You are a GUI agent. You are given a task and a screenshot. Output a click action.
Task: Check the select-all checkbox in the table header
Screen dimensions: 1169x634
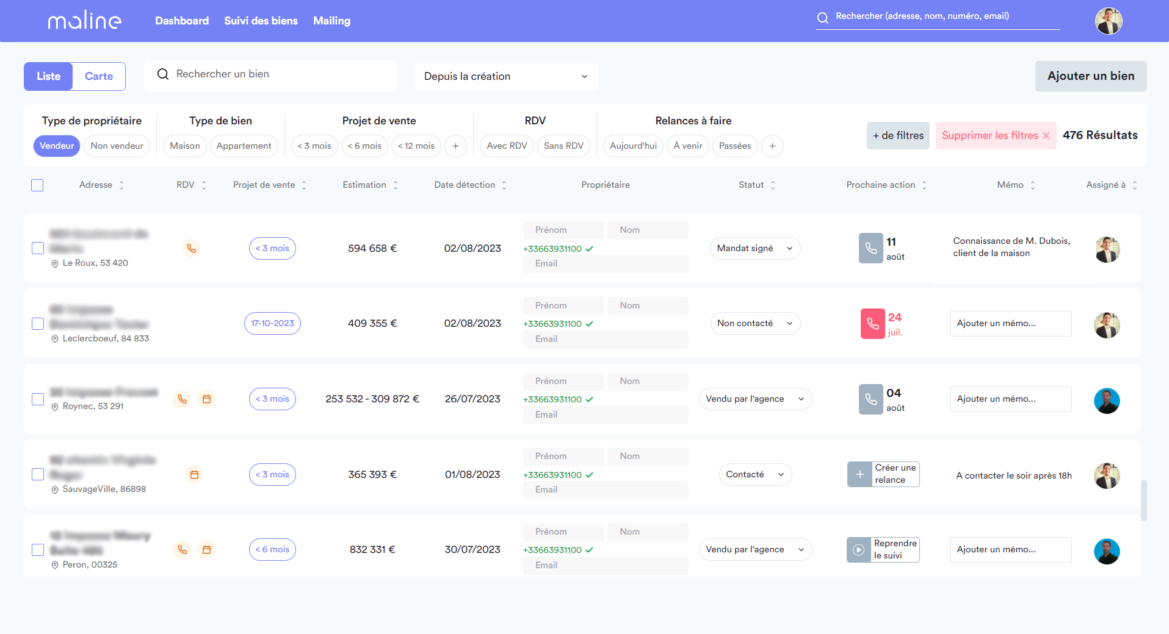[37, 185]
